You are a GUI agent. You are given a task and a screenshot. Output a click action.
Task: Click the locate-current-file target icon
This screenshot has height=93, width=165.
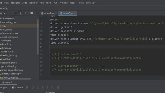(x=16, y=13)
